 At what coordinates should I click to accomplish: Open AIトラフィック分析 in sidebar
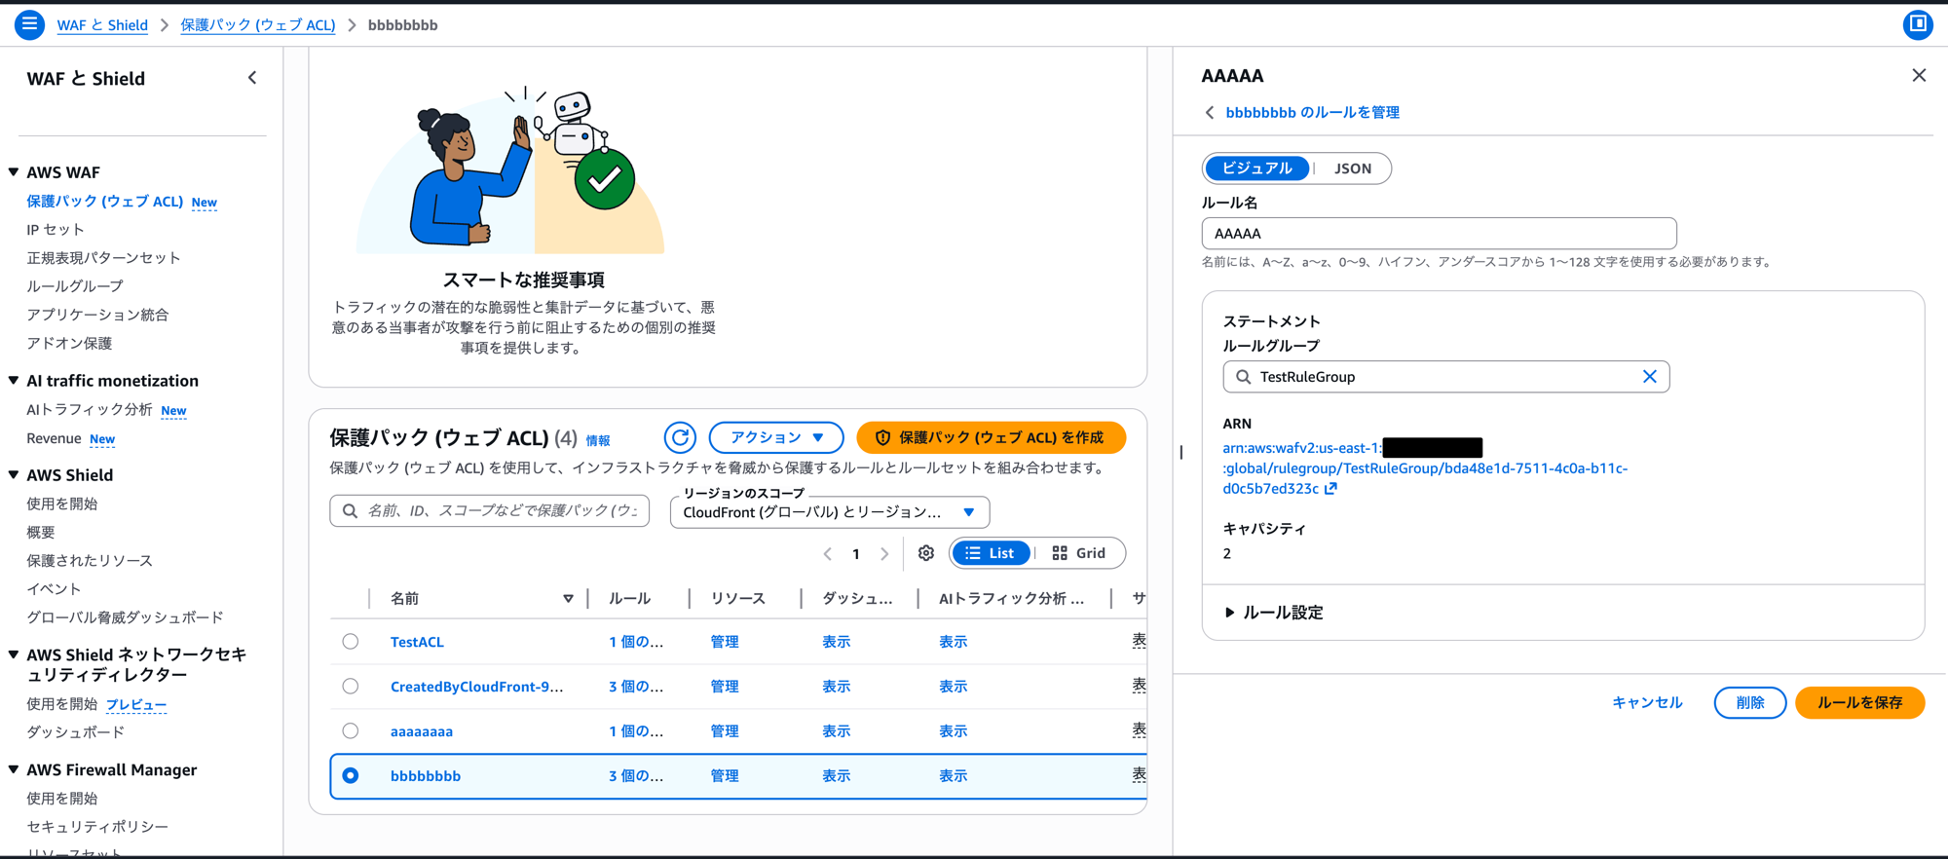pos(90,410)
